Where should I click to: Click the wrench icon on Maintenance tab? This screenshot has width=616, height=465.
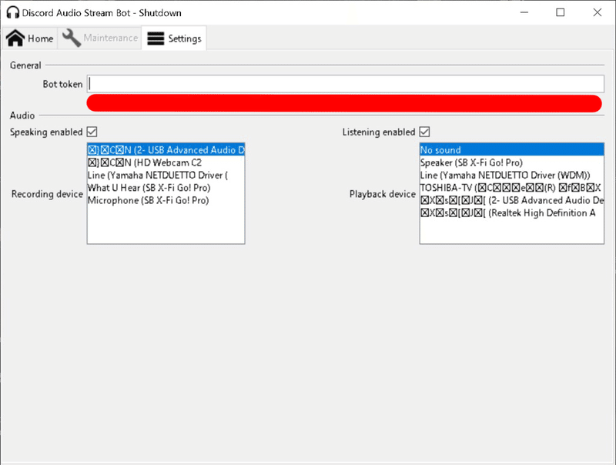[x=72, y=38]
